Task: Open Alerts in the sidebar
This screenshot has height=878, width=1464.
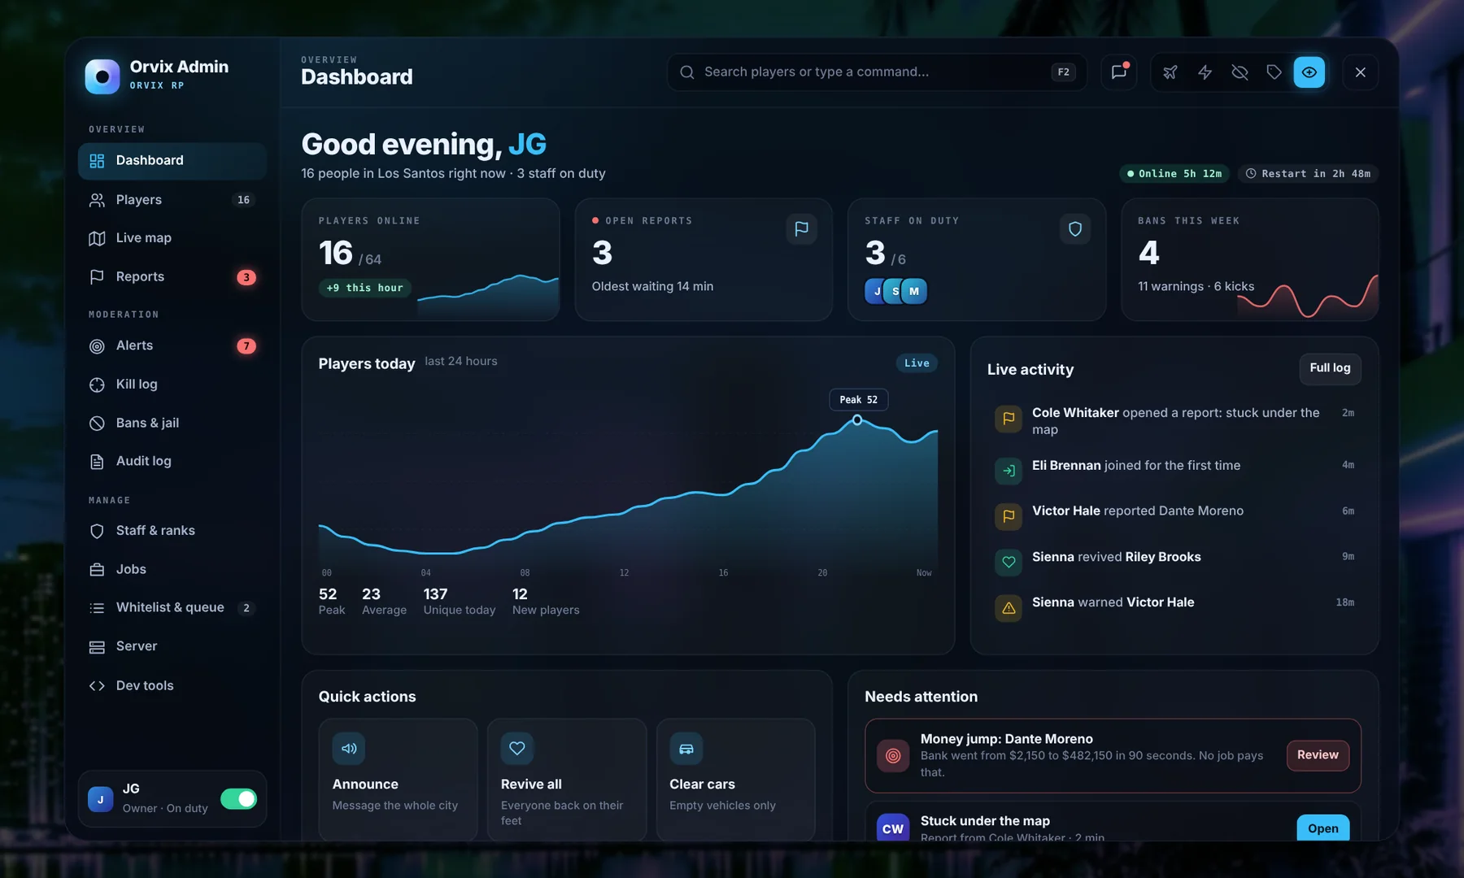Action: click(x=172, y=346)
